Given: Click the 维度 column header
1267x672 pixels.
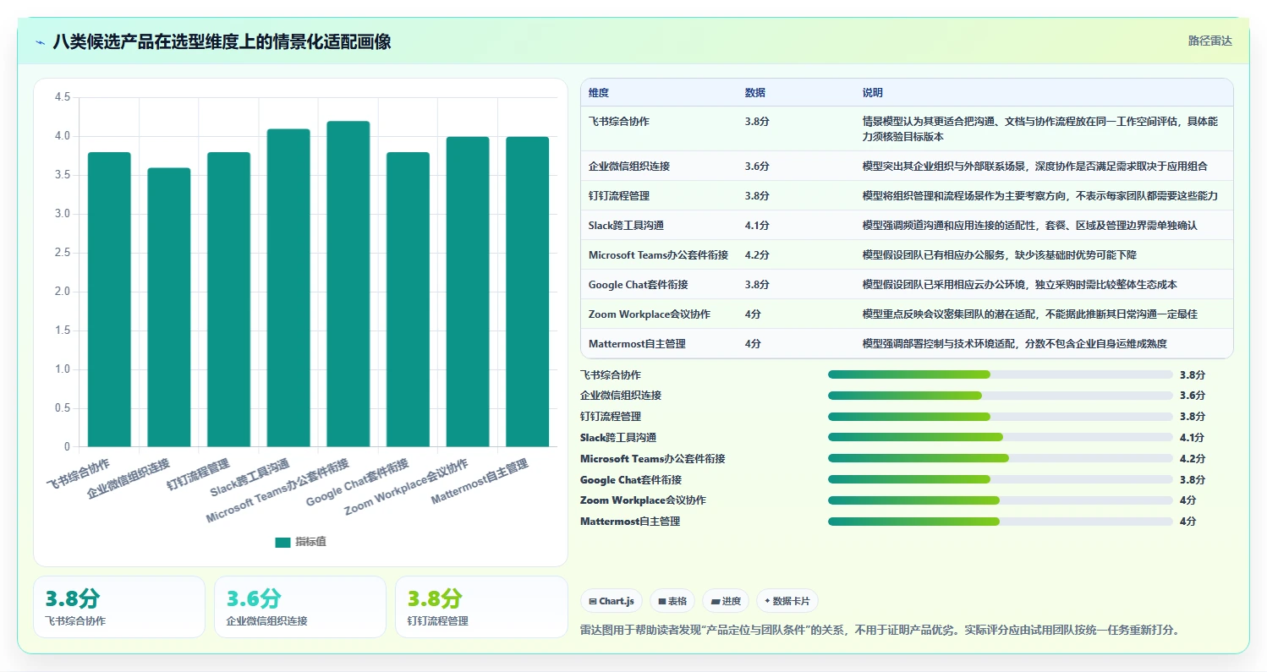Looking at the screenshot, I should coord(599,93).
